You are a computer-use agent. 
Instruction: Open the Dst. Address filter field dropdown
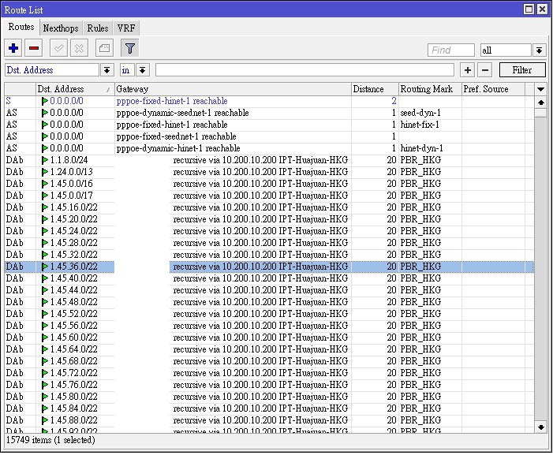click(x=107, y=70)
